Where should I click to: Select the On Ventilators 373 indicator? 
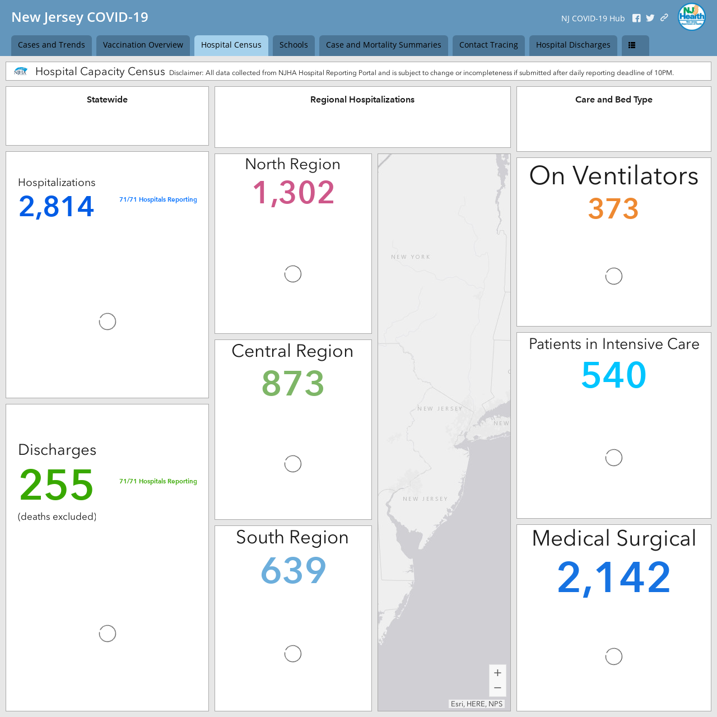613,209
